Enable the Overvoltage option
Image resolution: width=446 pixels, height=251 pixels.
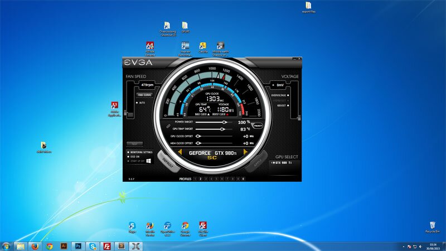tap(280, 95)
